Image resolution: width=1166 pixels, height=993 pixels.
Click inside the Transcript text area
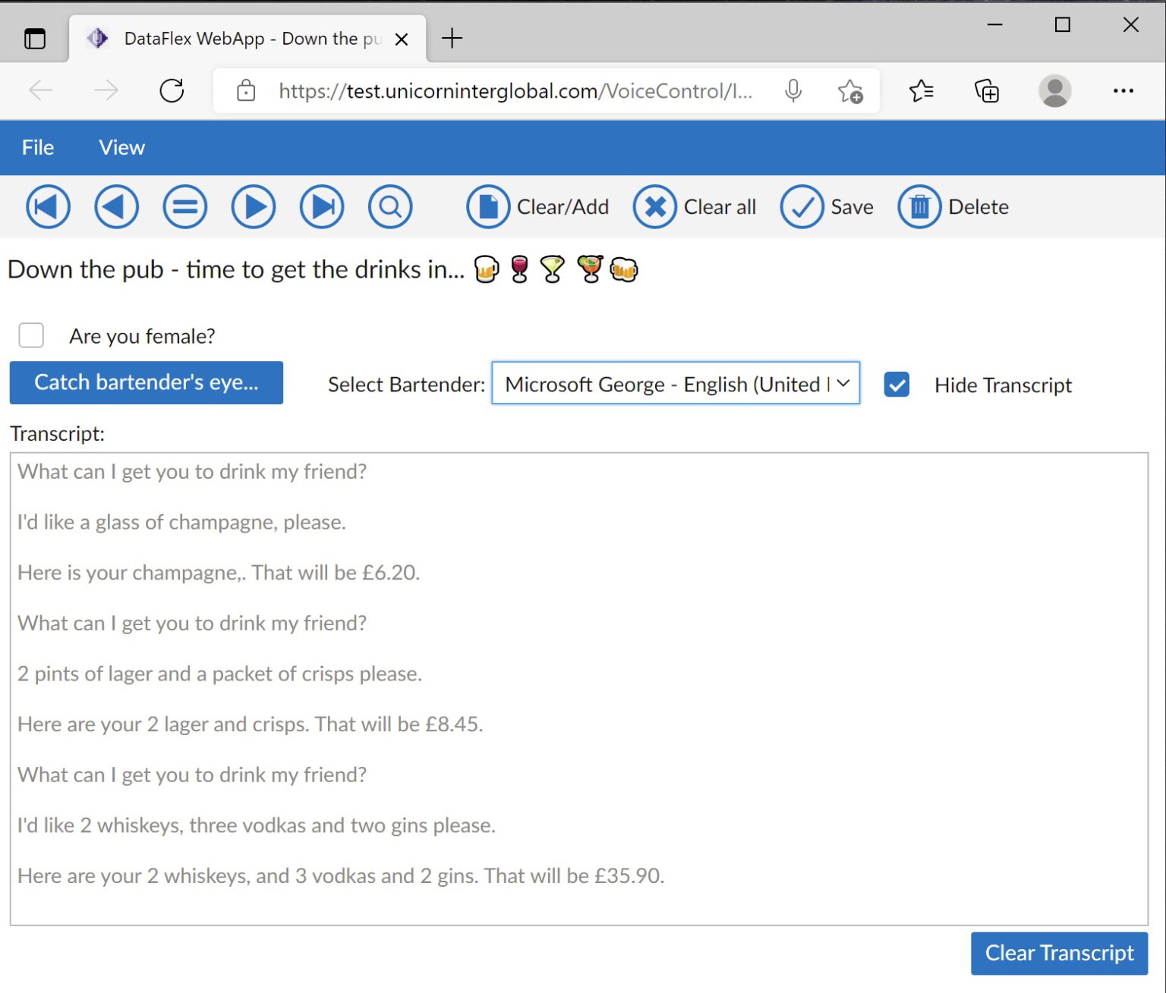pyautogui.click(x=578, y=689)
